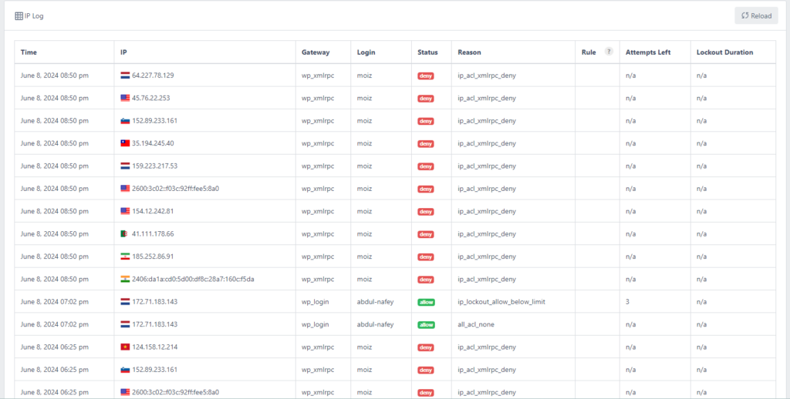Viewport: 790px width, 399px height.
Task: Click the flag icon beside 45.76.22.253
Action: click(x=125, y=98)
